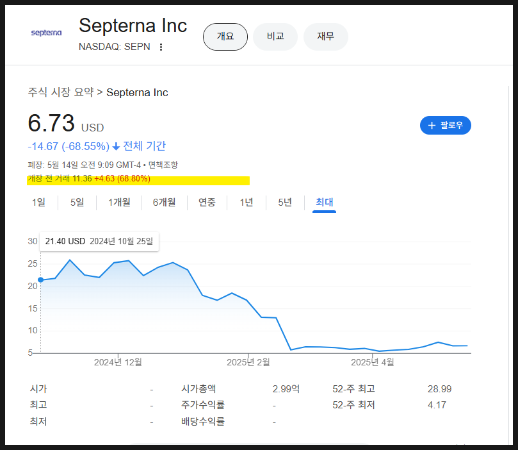
Task: Click the 2025년 4월 axis label
Action: [372, 362]
